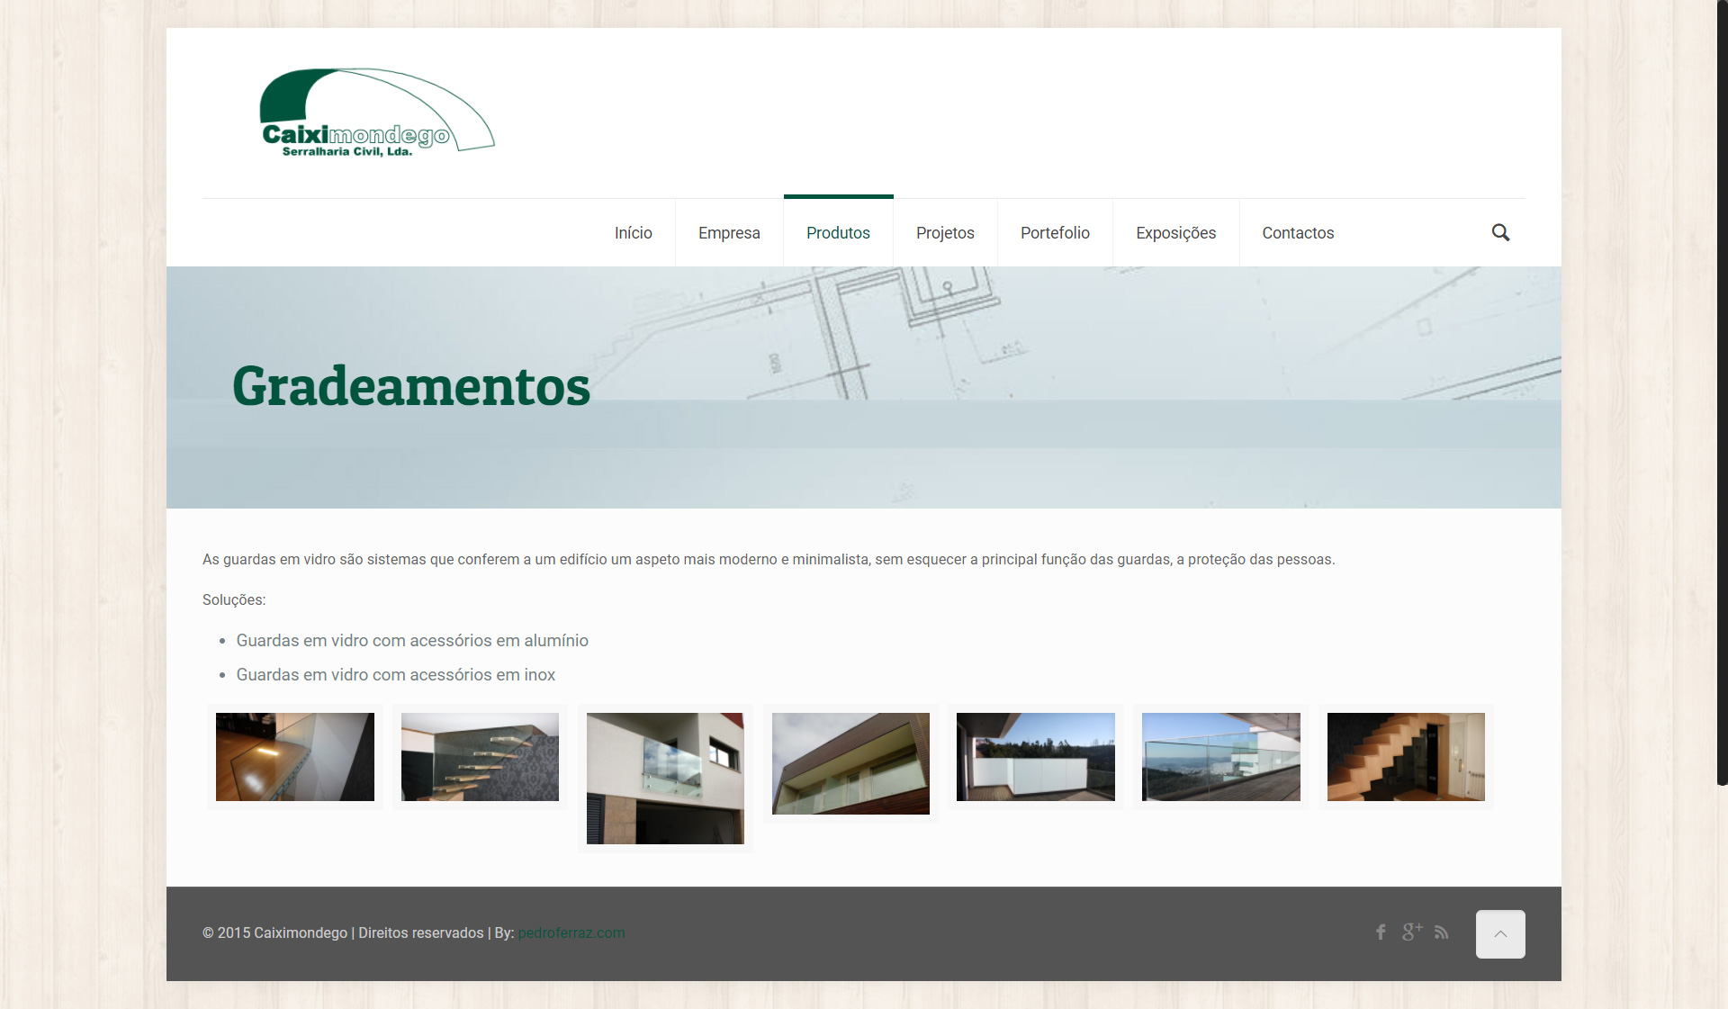View the white house balcony photo

665,779
